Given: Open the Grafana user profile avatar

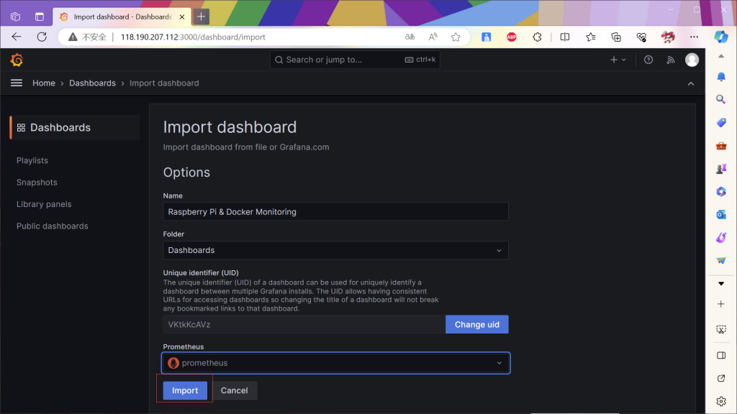Looking at the screenshot, I should tap(692, 60).
